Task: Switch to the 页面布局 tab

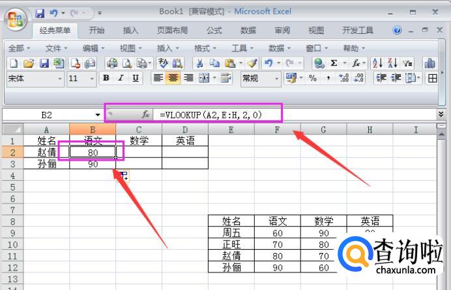Action: tap(172, 30)
